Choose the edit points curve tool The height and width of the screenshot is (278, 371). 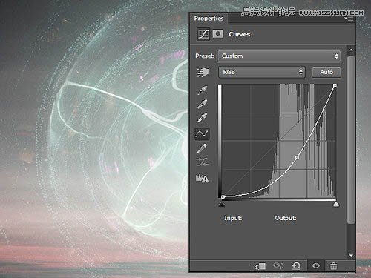[x=202, y=134]
